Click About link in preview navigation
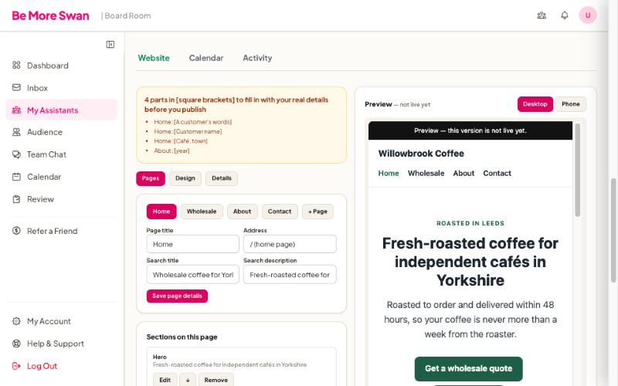The image size is (618, 386). (x=463, y=173)
